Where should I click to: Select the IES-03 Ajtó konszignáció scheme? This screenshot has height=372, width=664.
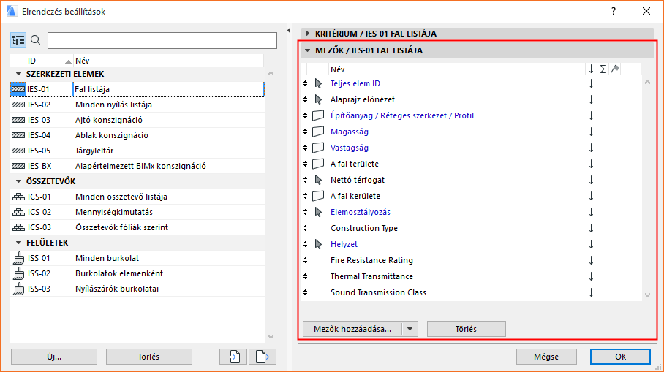click(x=108, y=120)
